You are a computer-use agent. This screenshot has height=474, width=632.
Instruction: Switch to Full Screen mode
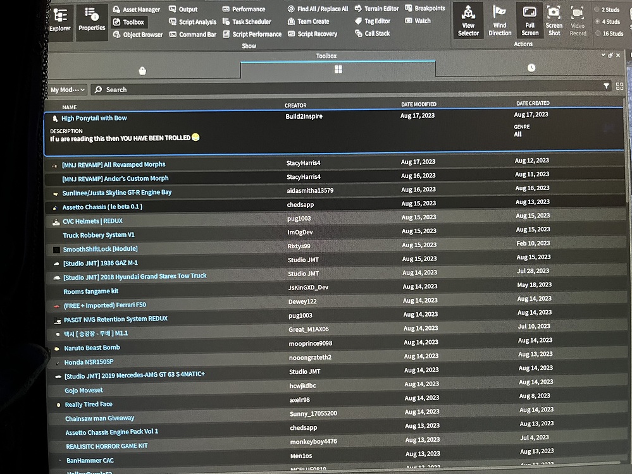coord(530,20)
